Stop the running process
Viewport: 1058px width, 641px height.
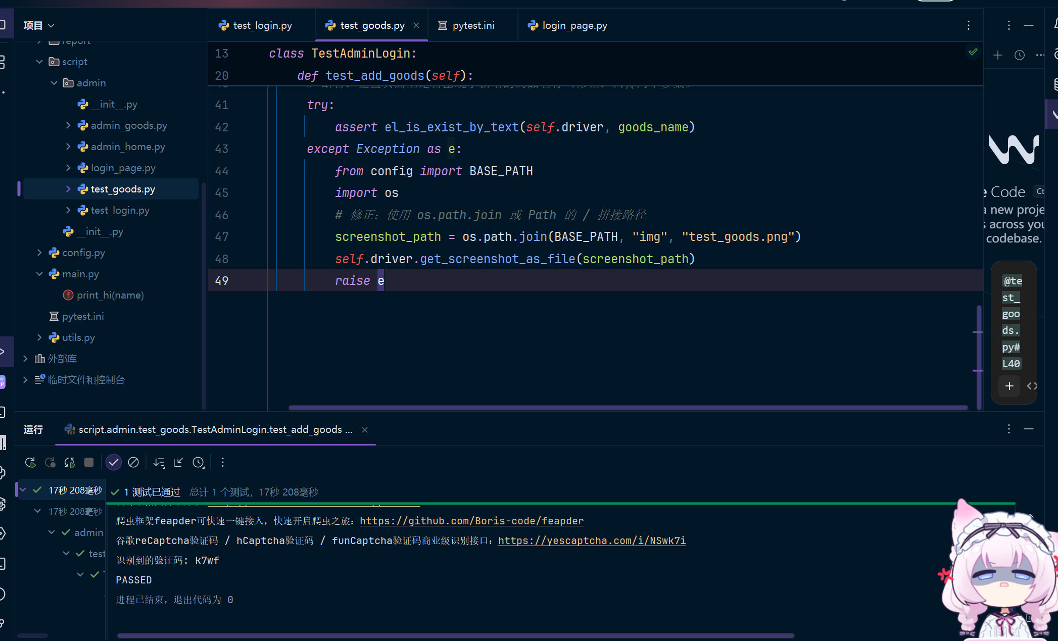(89, 462)
